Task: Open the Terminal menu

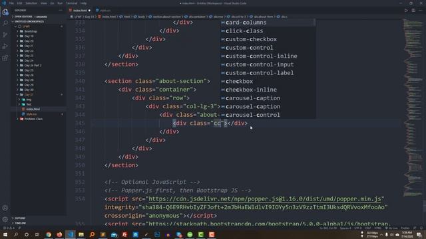Action: tap(71, 3)
